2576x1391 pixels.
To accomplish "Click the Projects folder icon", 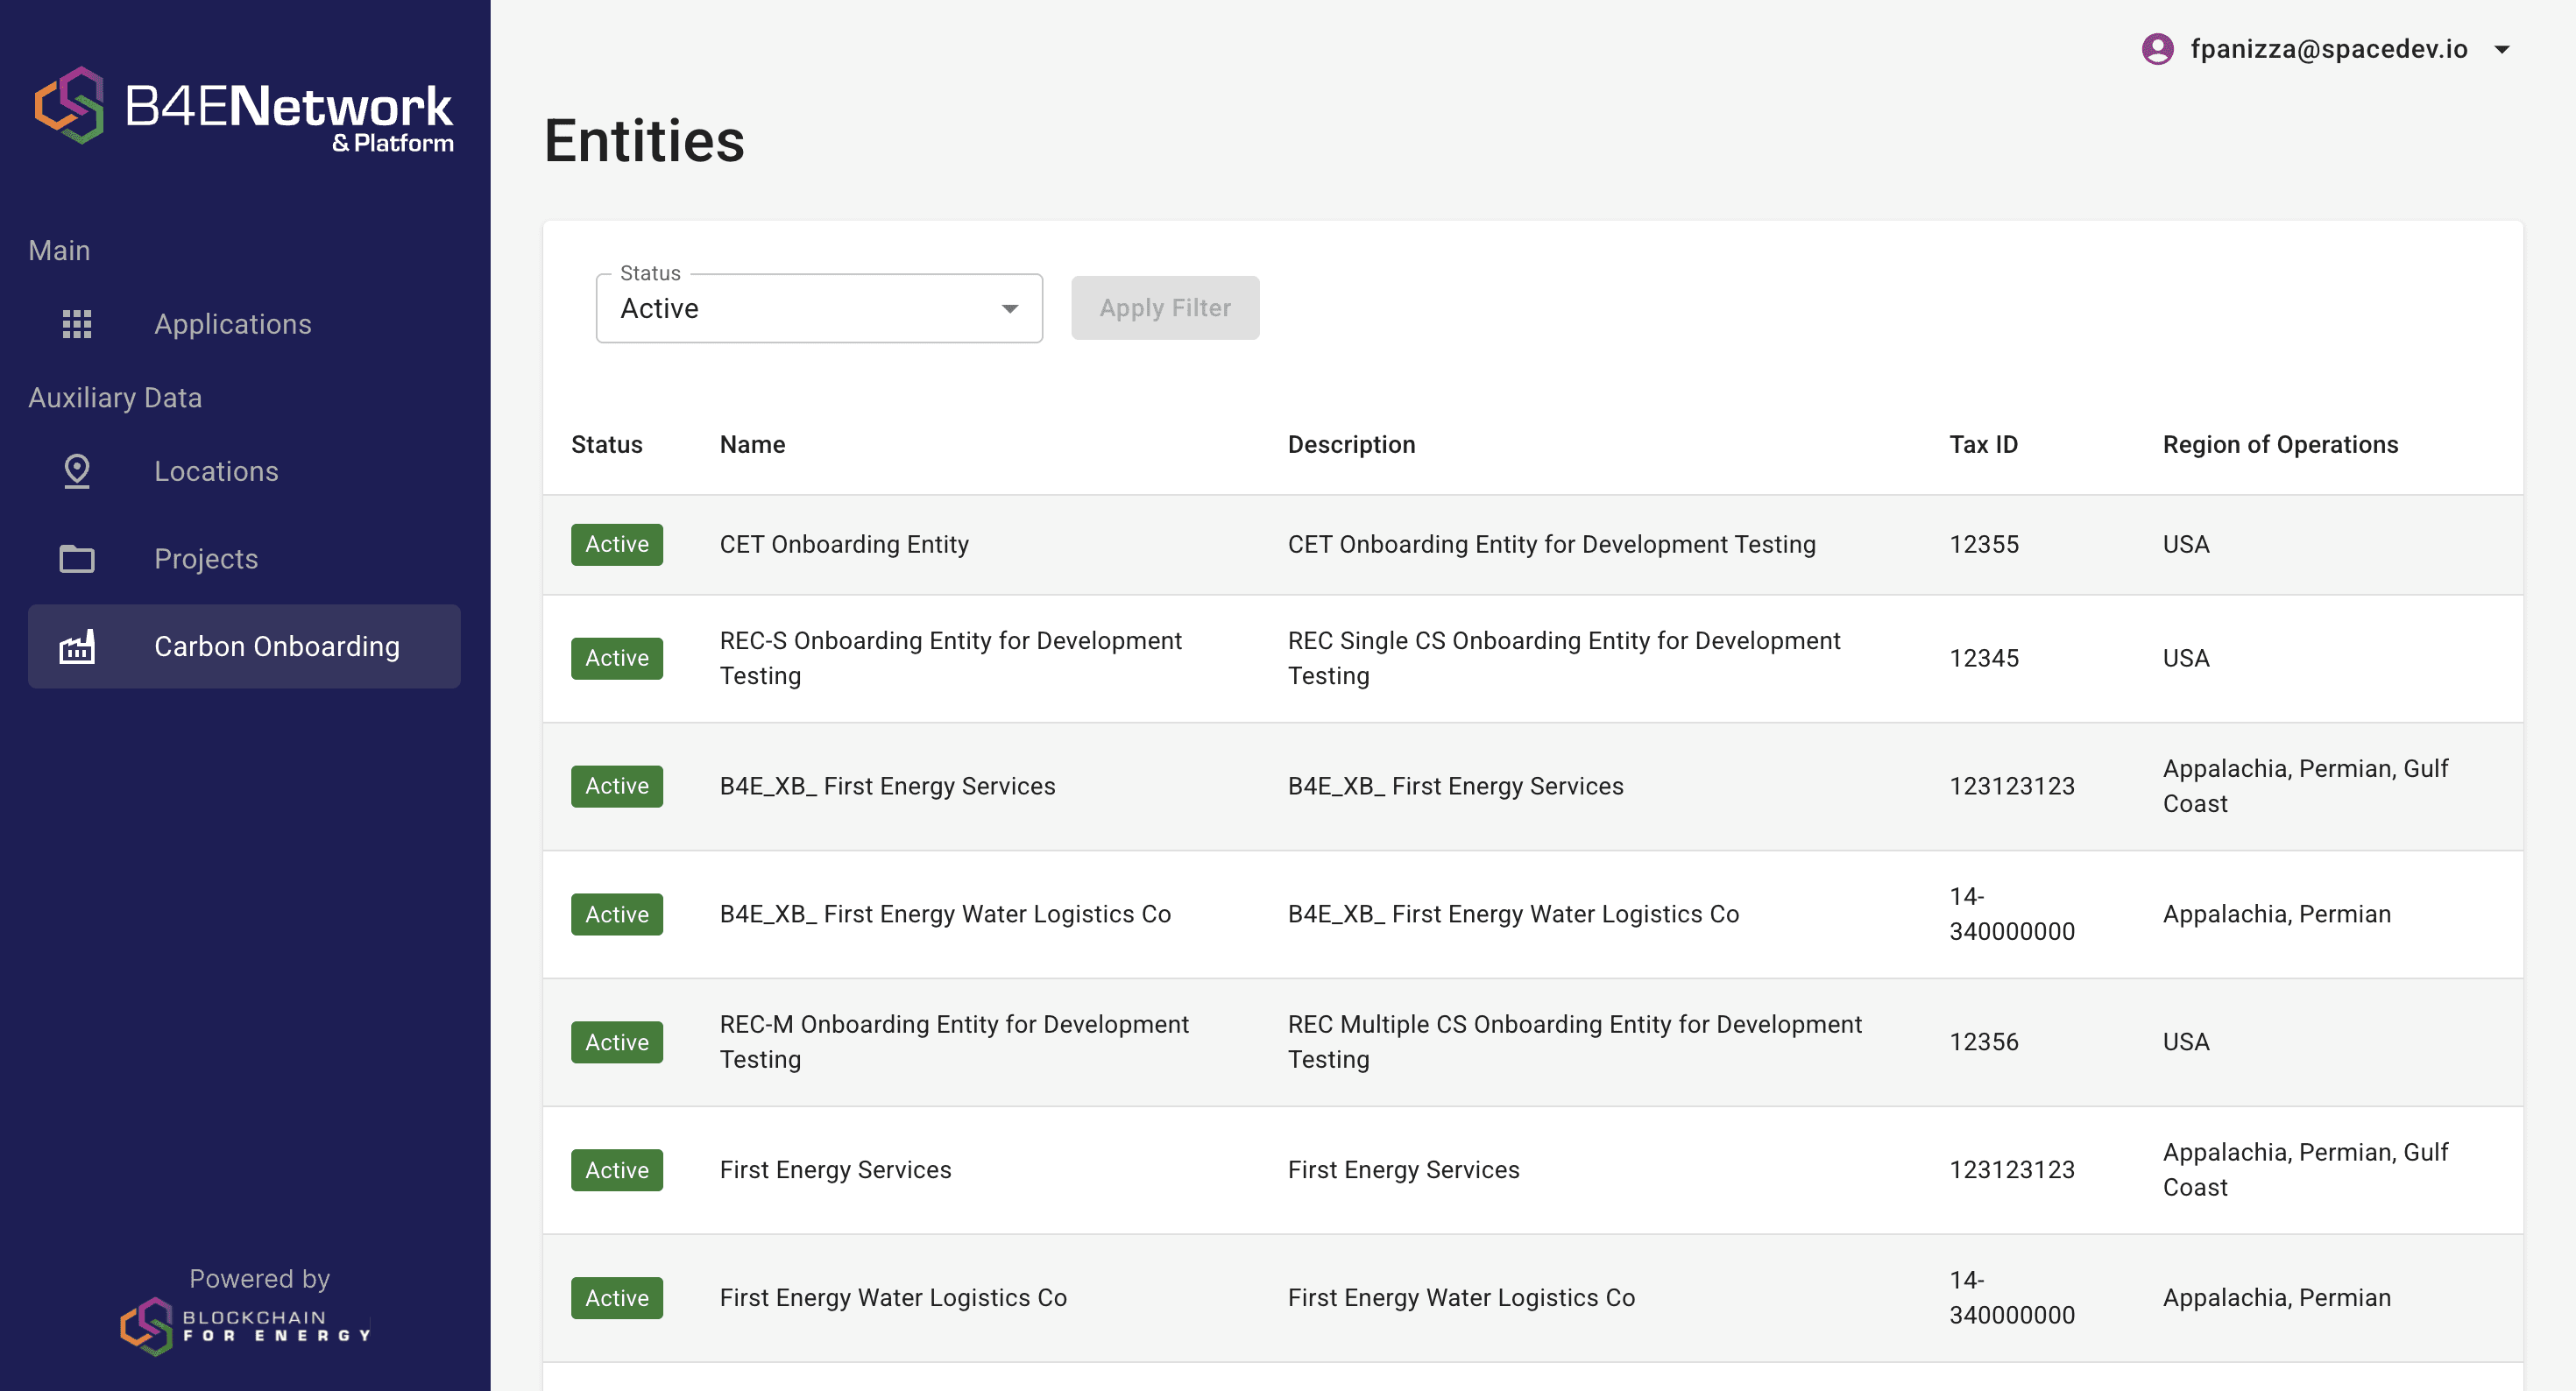I will point(77,559).
